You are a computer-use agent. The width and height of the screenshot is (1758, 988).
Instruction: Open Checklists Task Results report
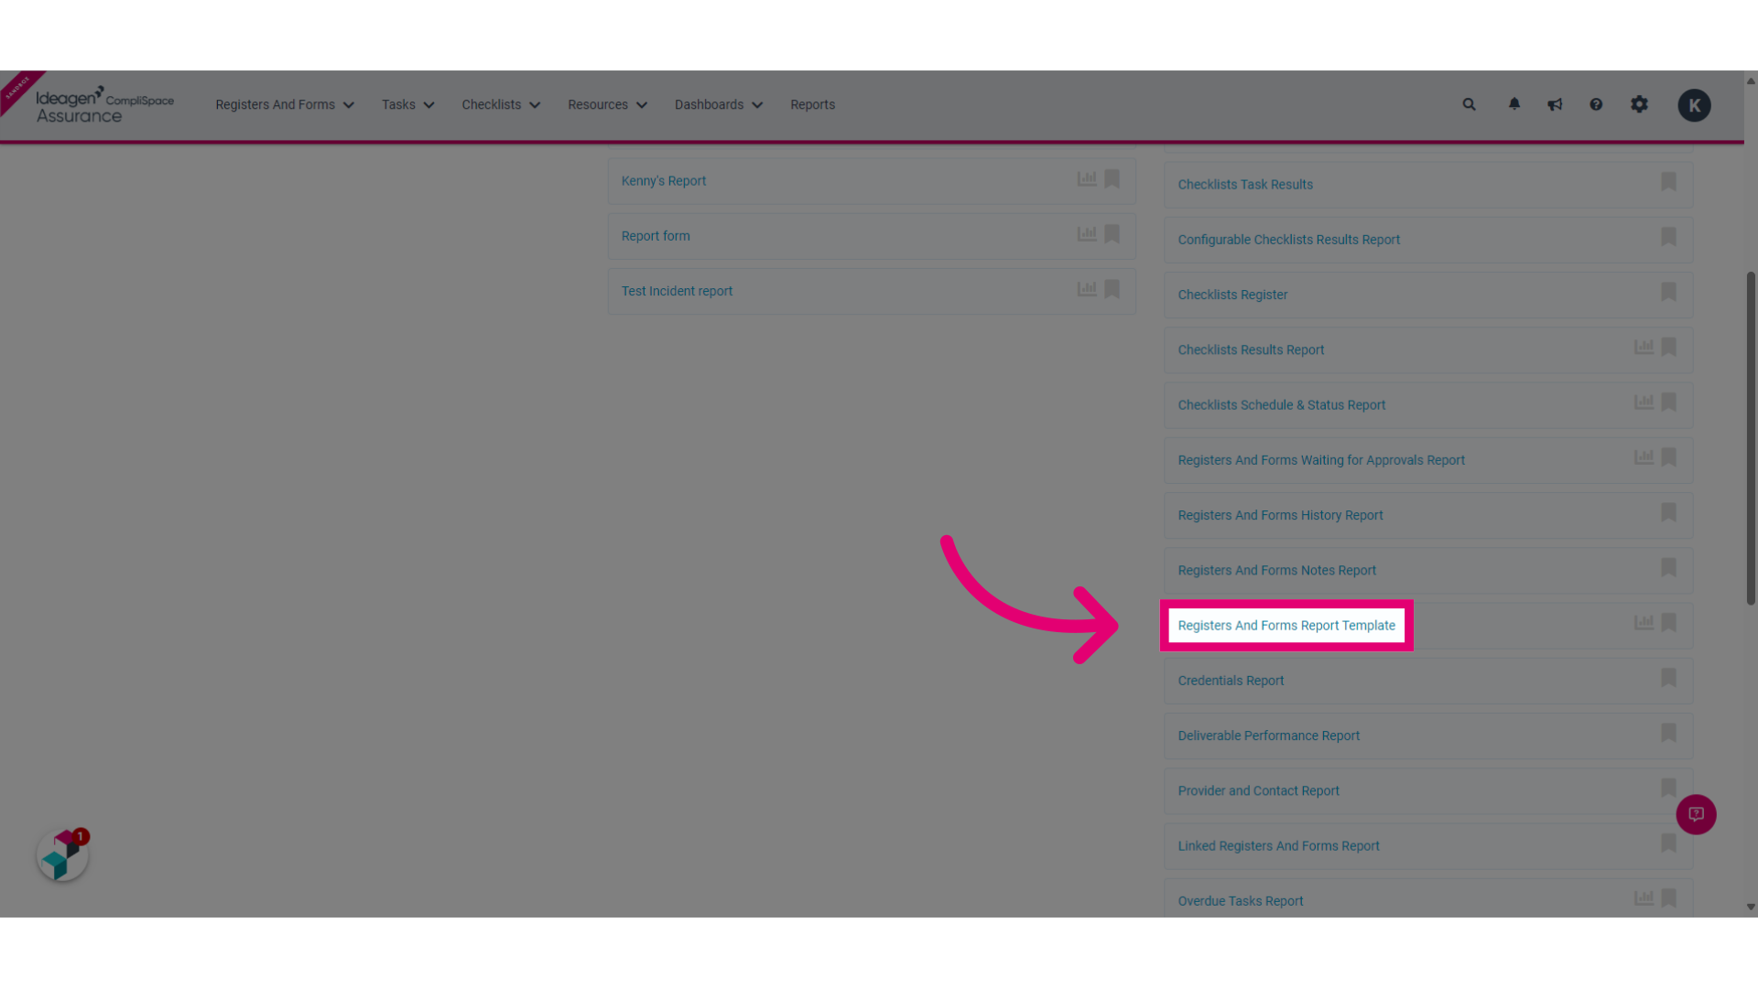(x=1245, y=185)
